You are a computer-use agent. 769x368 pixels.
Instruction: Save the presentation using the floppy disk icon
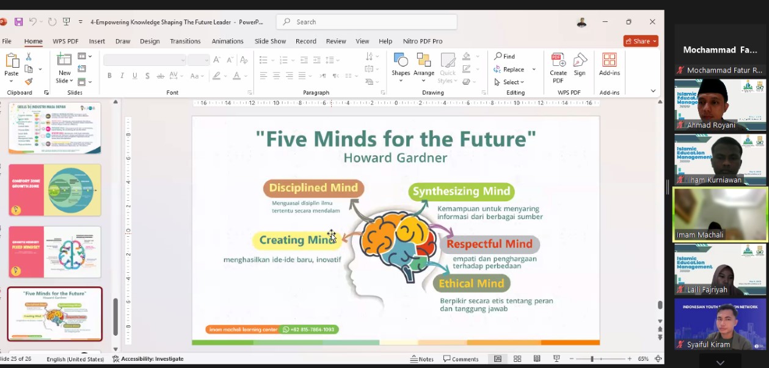pyautogui.click(x=19, y=22)
